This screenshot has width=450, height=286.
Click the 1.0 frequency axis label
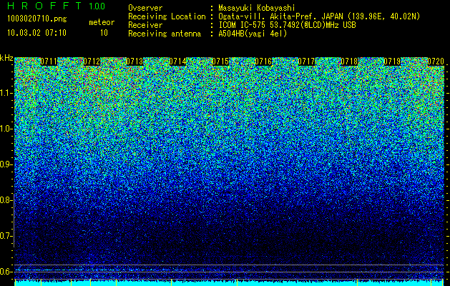point(6,129)
